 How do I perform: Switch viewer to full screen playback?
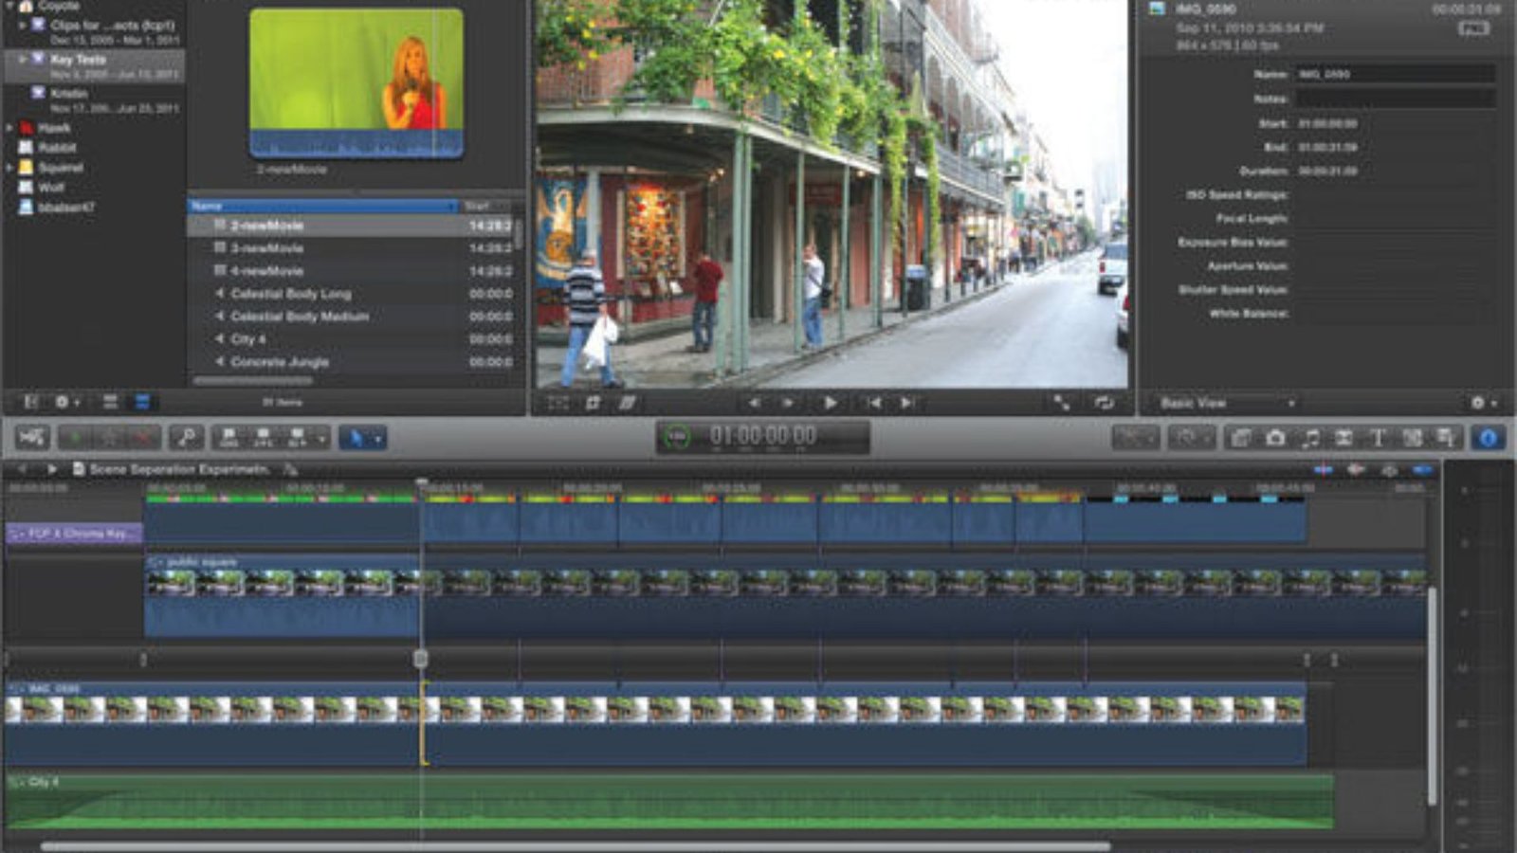(x=1062, y=403)
